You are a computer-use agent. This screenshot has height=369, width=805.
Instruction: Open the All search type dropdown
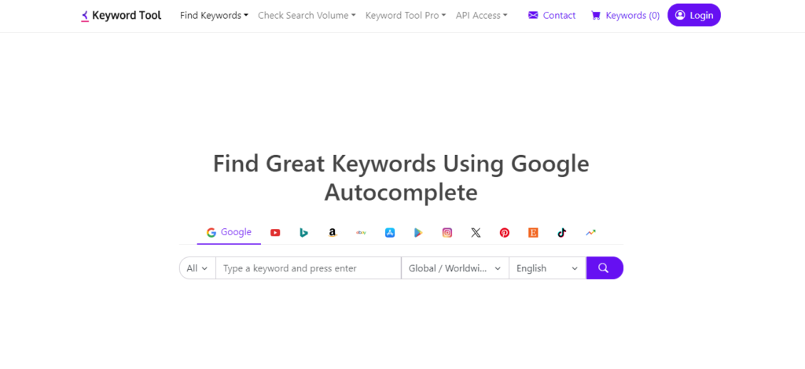pos(197,268)
